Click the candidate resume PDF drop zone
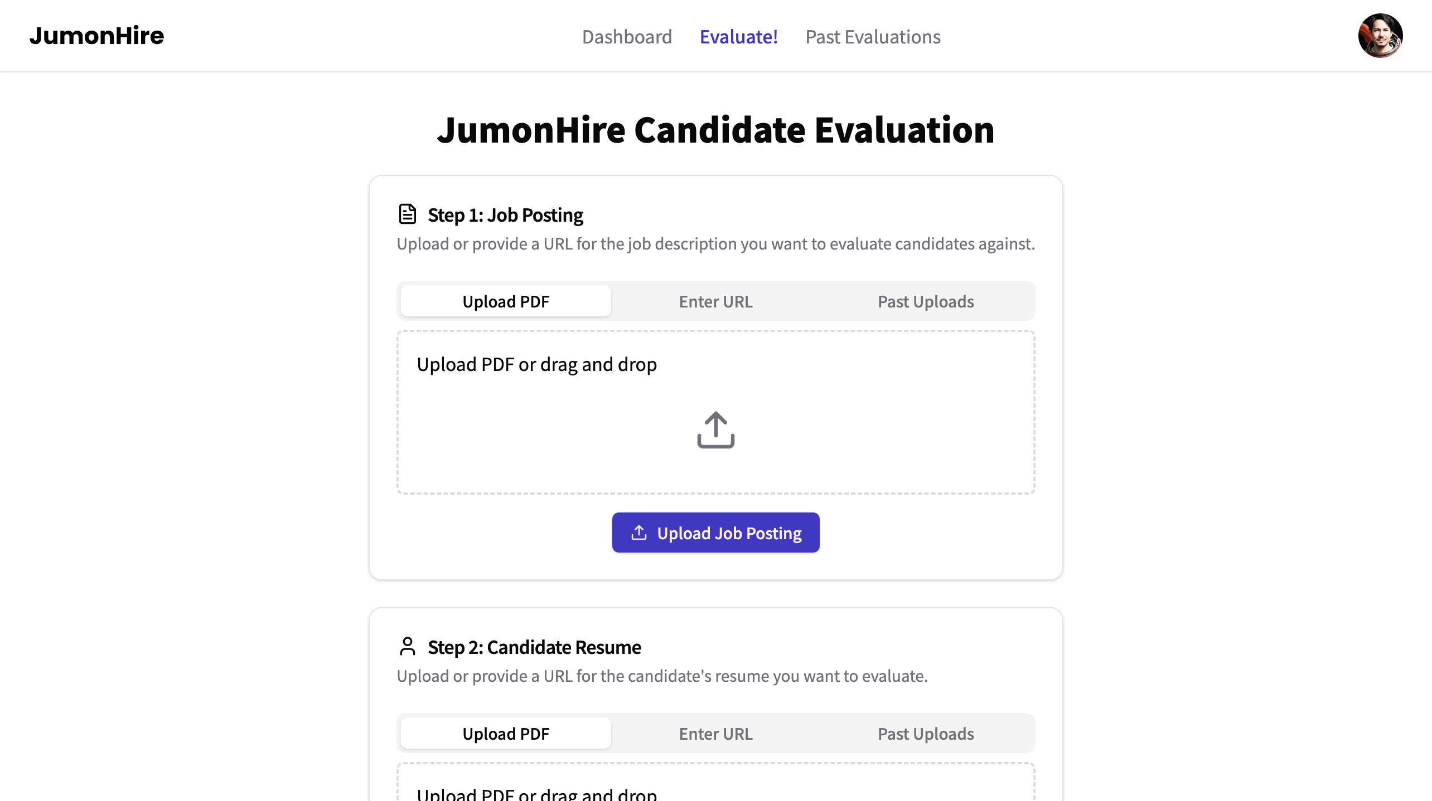The image size is (1432, 801). 715,785
